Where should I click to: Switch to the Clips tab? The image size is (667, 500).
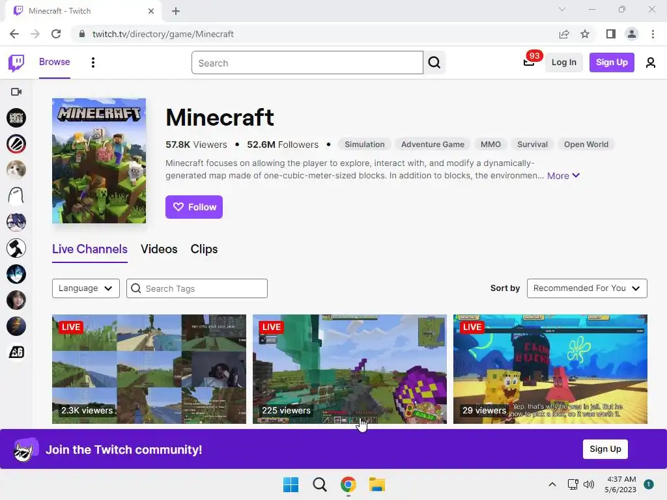coord(204,249)
